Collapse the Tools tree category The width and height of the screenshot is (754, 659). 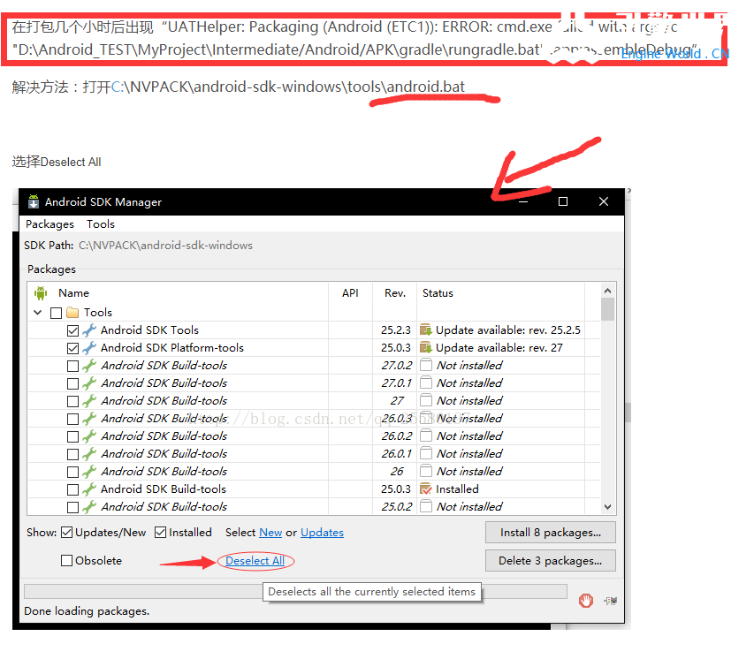coord(38,313)
